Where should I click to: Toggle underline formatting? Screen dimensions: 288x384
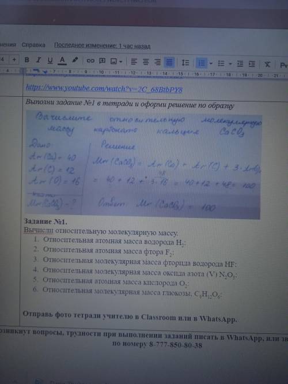pos(50,60)
